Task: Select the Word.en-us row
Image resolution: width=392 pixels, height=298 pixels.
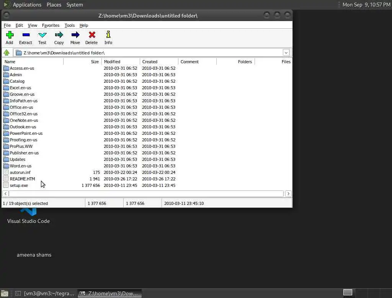Action: 147,165
